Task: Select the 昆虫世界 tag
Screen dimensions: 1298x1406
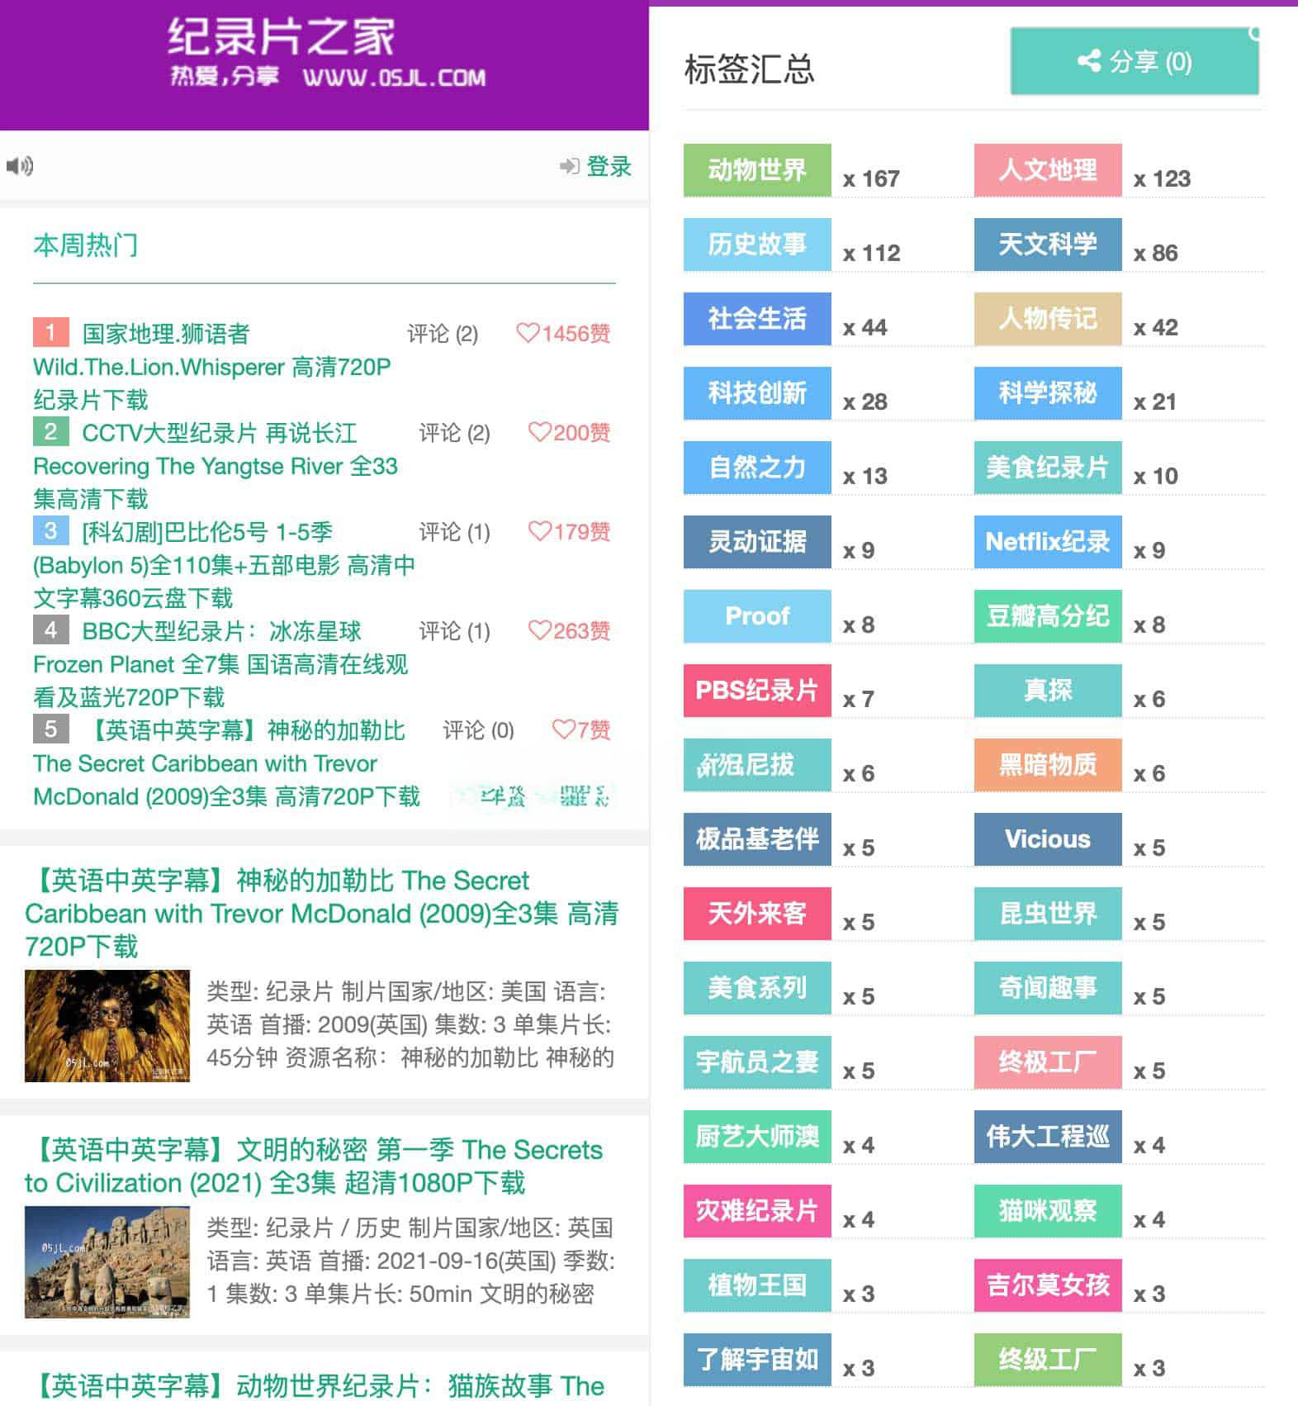Action: tap(1048, 914)
